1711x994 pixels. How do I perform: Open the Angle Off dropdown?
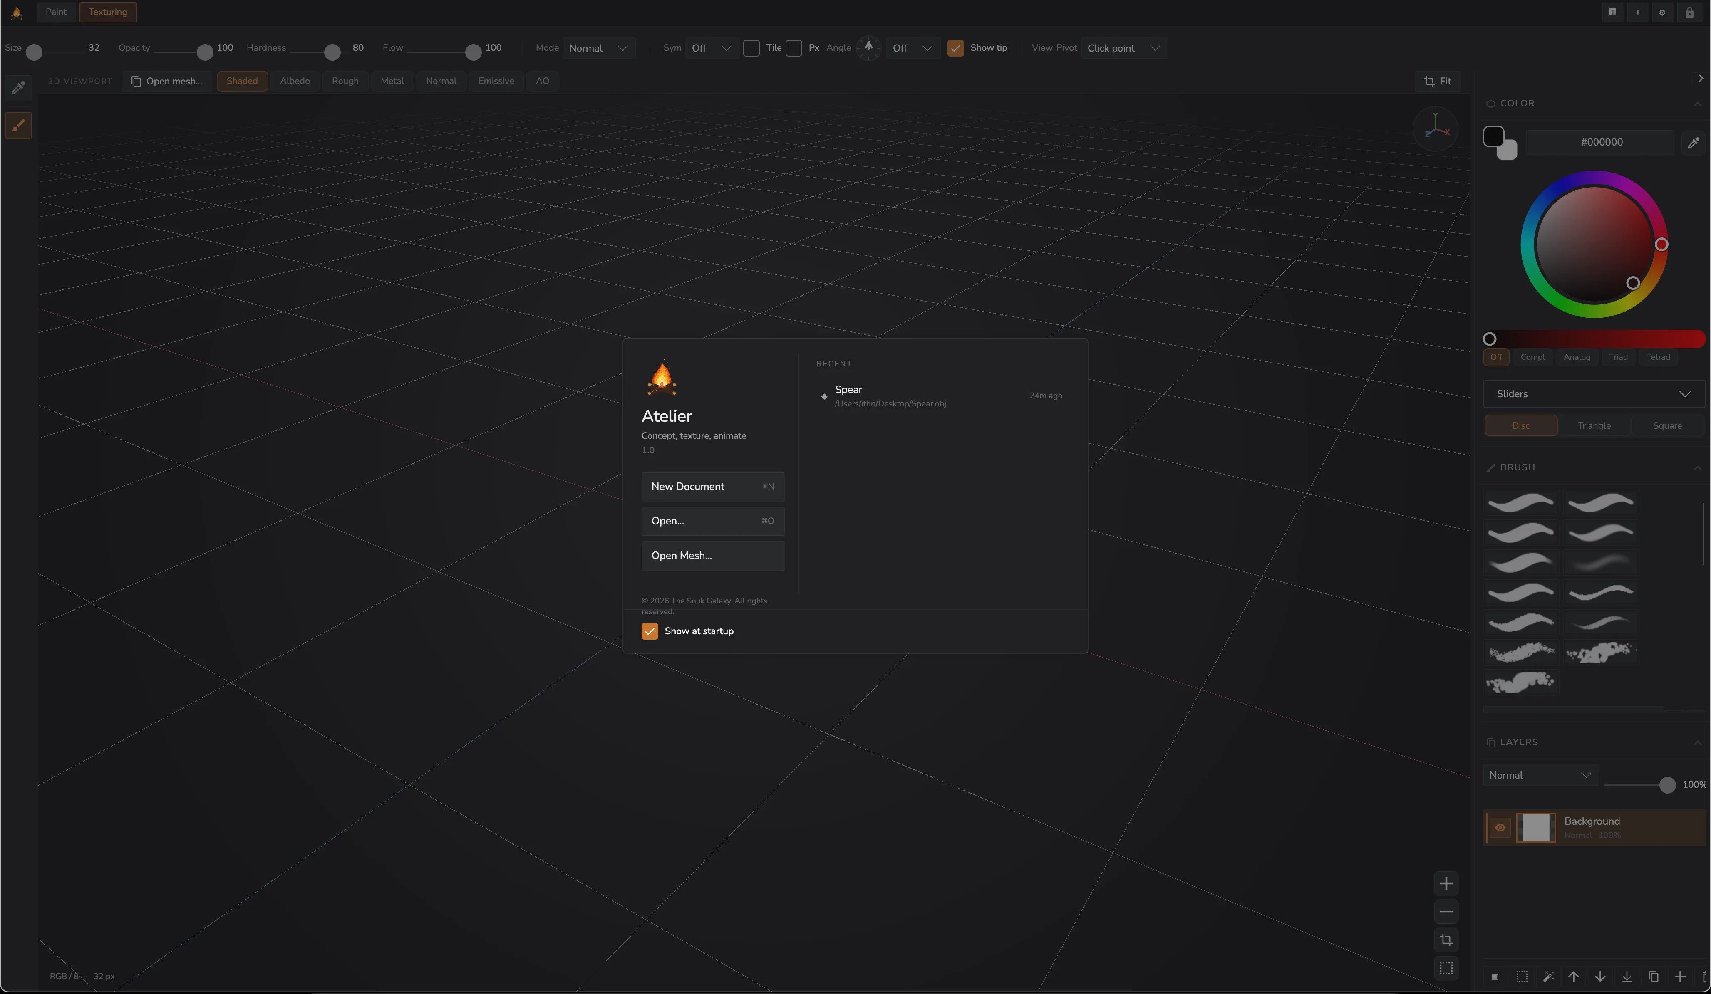point(913,48)
